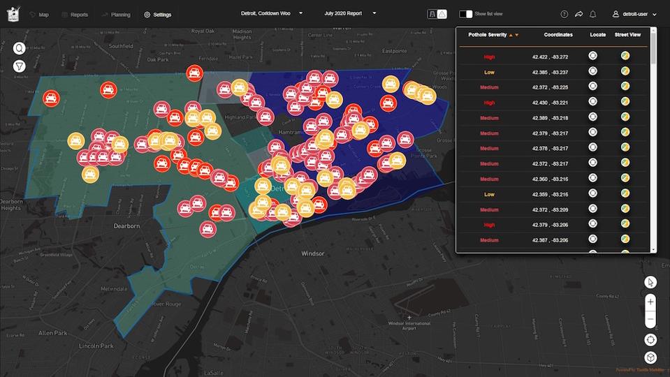Toggle the road/hazard layer switch in top bar

click(437, 14)
